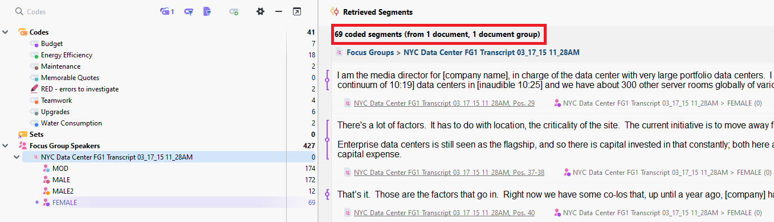774x222 pixels.
Task: Collapse the Codes root node
Action: 6,32
